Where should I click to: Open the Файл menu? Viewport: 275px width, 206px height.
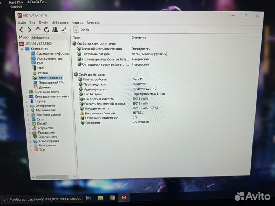[22, 23]
